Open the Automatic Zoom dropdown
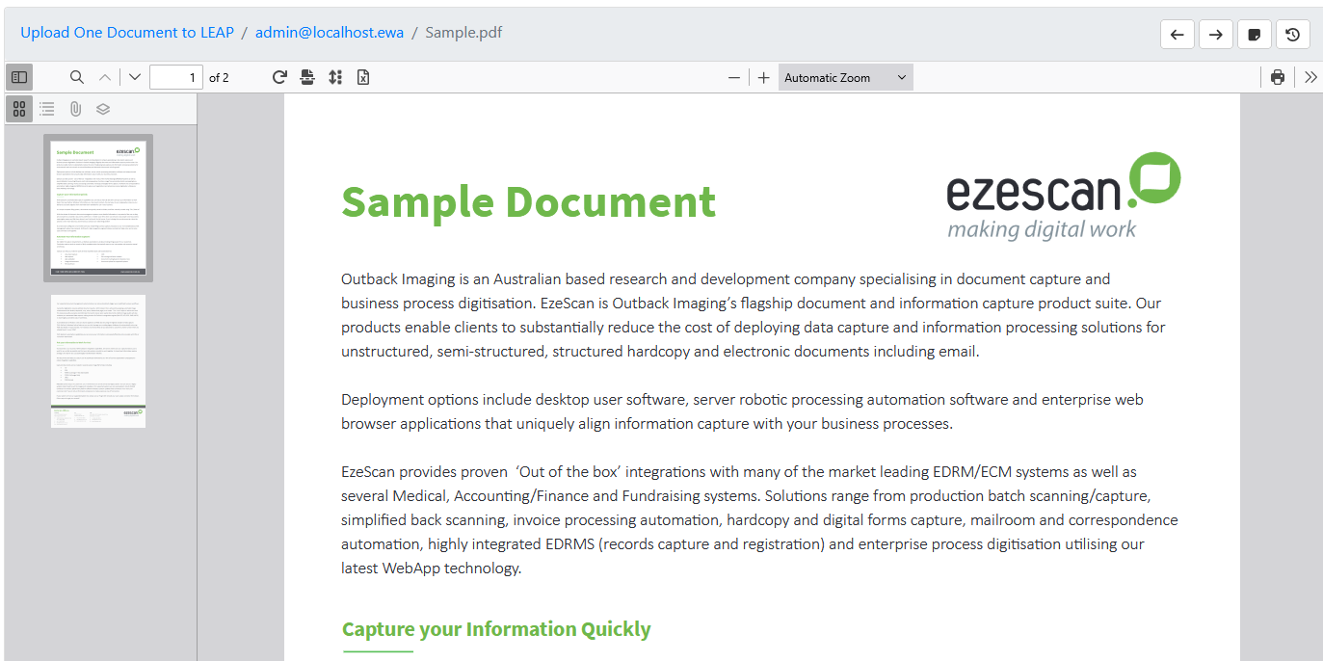Screen dimensions: 1323x661 click(845, 78)
